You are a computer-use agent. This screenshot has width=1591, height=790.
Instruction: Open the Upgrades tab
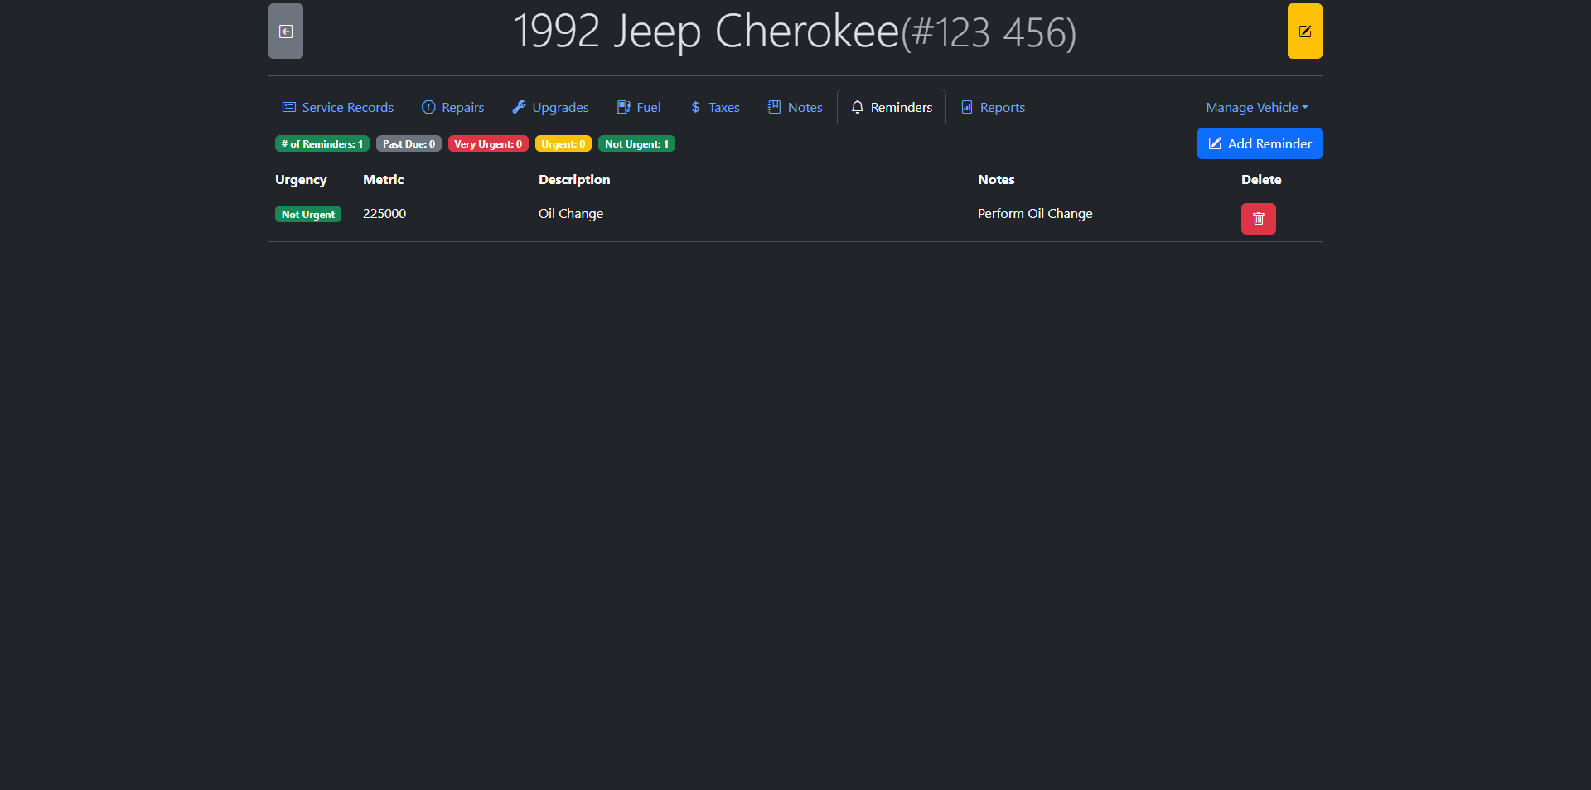pyautogui.click(x=551, y=108)
